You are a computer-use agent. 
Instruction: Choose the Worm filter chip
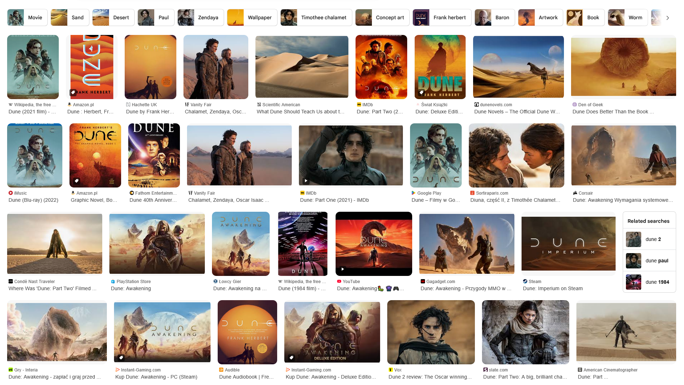point(628,17)
